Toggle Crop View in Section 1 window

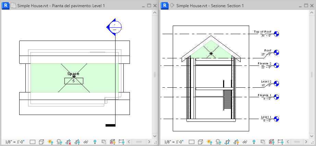[x=227, y=142]
